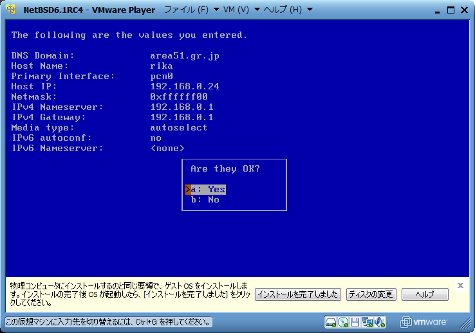The width and height of the screenshot is (475, 333).
Task: Open the ヘルプ (H) menu
Action: point(283,10)
